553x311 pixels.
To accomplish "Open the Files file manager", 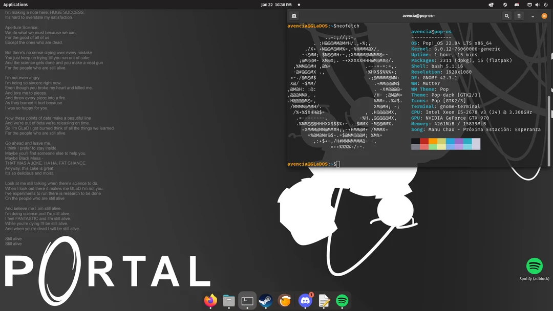I will [x=228, y=301].
